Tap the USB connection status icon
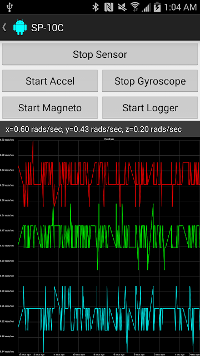200x356 pixels. point(10,7)
